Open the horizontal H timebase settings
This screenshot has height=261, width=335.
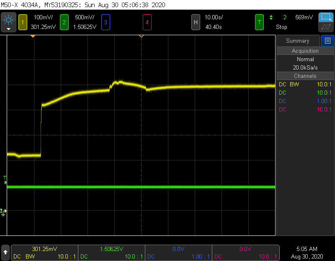[x=195, y=22]
